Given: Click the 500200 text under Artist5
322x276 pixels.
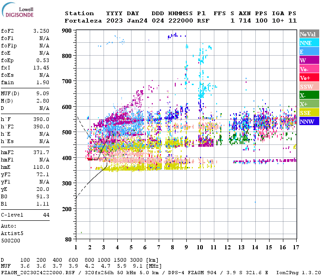Looking at the screenshot, I should [x=11, y=241].
